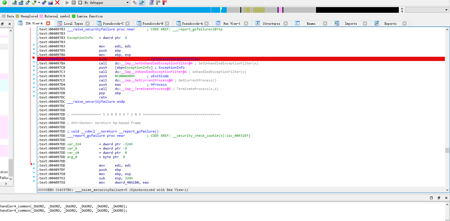
Task: Open the breakpoint list toolbar icon
Action: pos(152,3)
